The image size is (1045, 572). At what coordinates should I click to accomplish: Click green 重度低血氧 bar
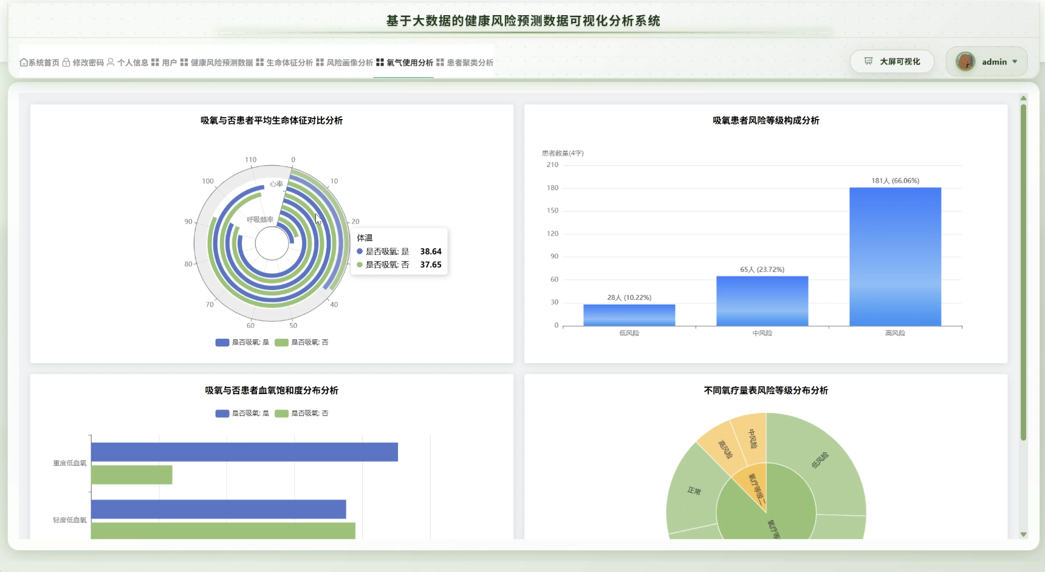pyautogui.click(x=132, y=475)
